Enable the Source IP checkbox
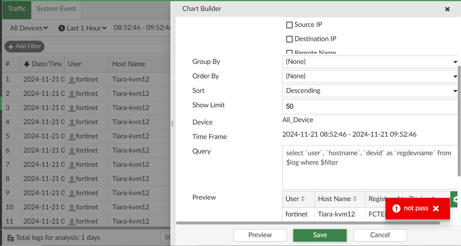461x246 pixels. [x=289, y=25]
